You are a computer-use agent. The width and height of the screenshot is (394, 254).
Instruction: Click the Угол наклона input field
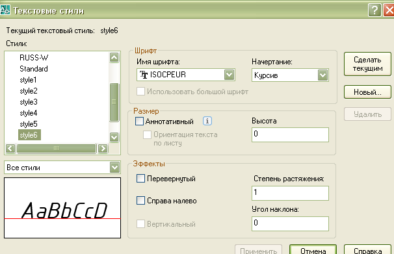(x=290, y=223)
